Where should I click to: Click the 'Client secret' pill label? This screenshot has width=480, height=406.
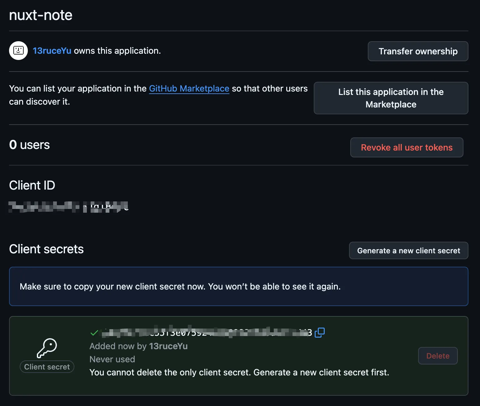click(47, 367)
